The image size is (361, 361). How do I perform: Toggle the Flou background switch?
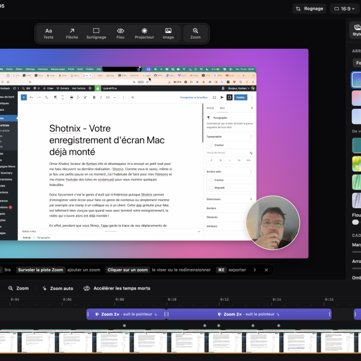click(x=356, y=222)
